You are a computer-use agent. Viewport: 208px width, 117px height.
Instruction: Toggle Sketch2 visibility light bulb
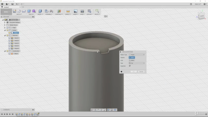coord(9,41)
